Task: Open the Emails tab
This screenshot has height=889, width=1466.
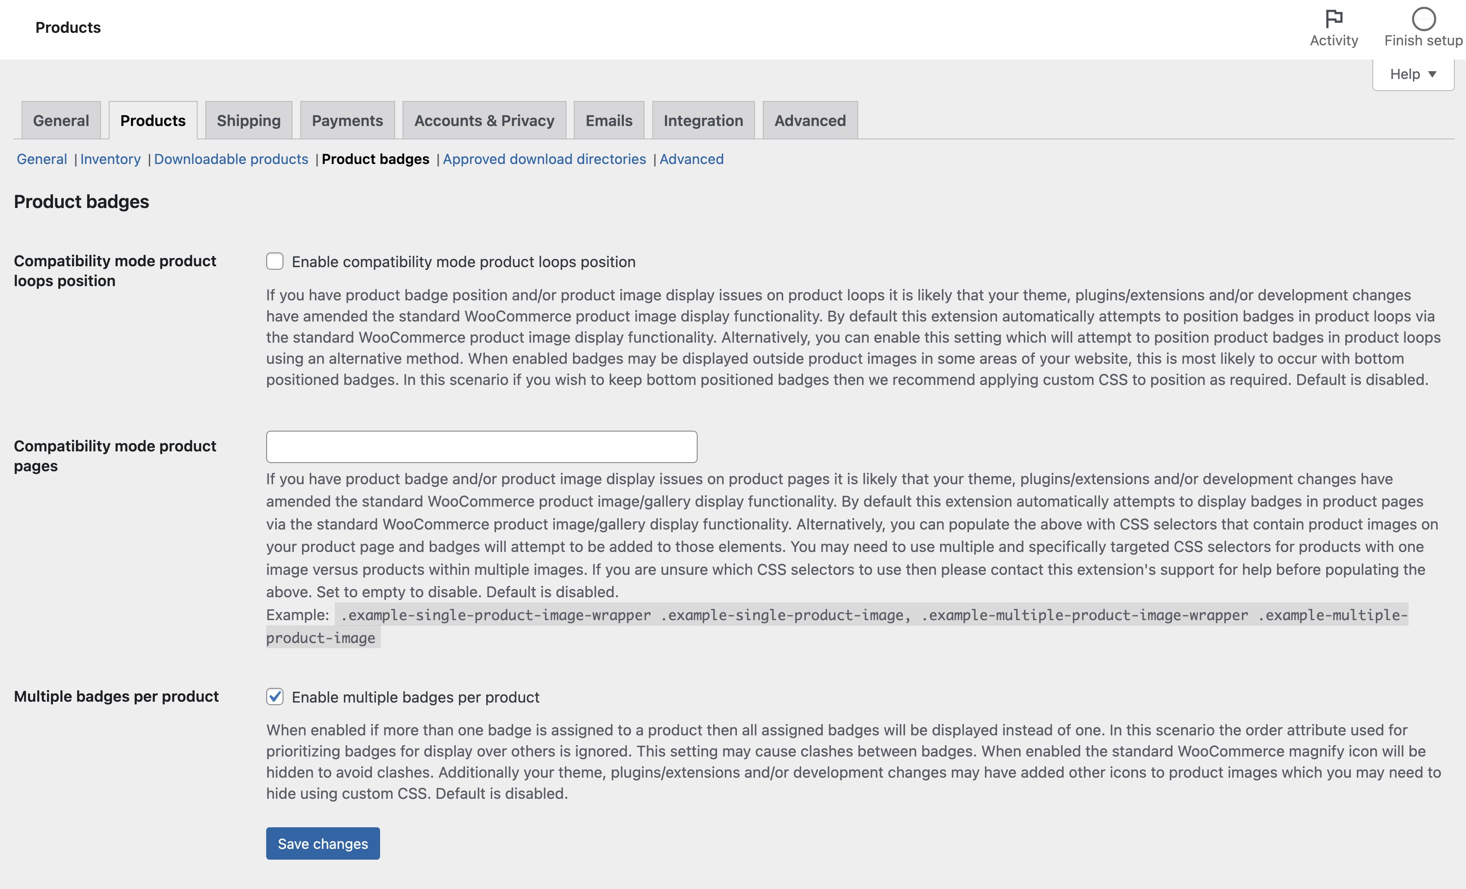Action: point(608,121)
